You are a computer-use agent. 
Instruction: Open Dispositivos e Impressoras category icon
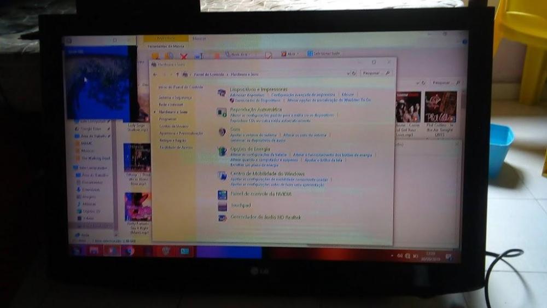pos(222,92)
